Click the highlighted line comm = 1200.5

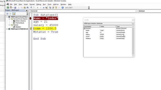(45, 28)
